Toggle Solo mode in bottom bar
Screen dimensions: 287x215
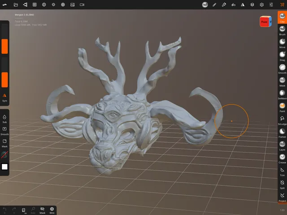[33, 210]
